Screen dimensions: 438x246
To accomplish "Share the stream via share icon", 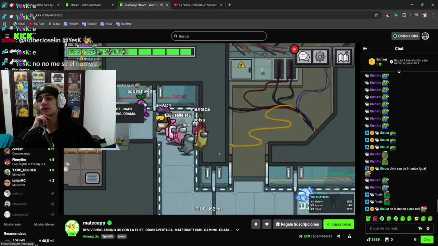I will (x=338, y=236).
